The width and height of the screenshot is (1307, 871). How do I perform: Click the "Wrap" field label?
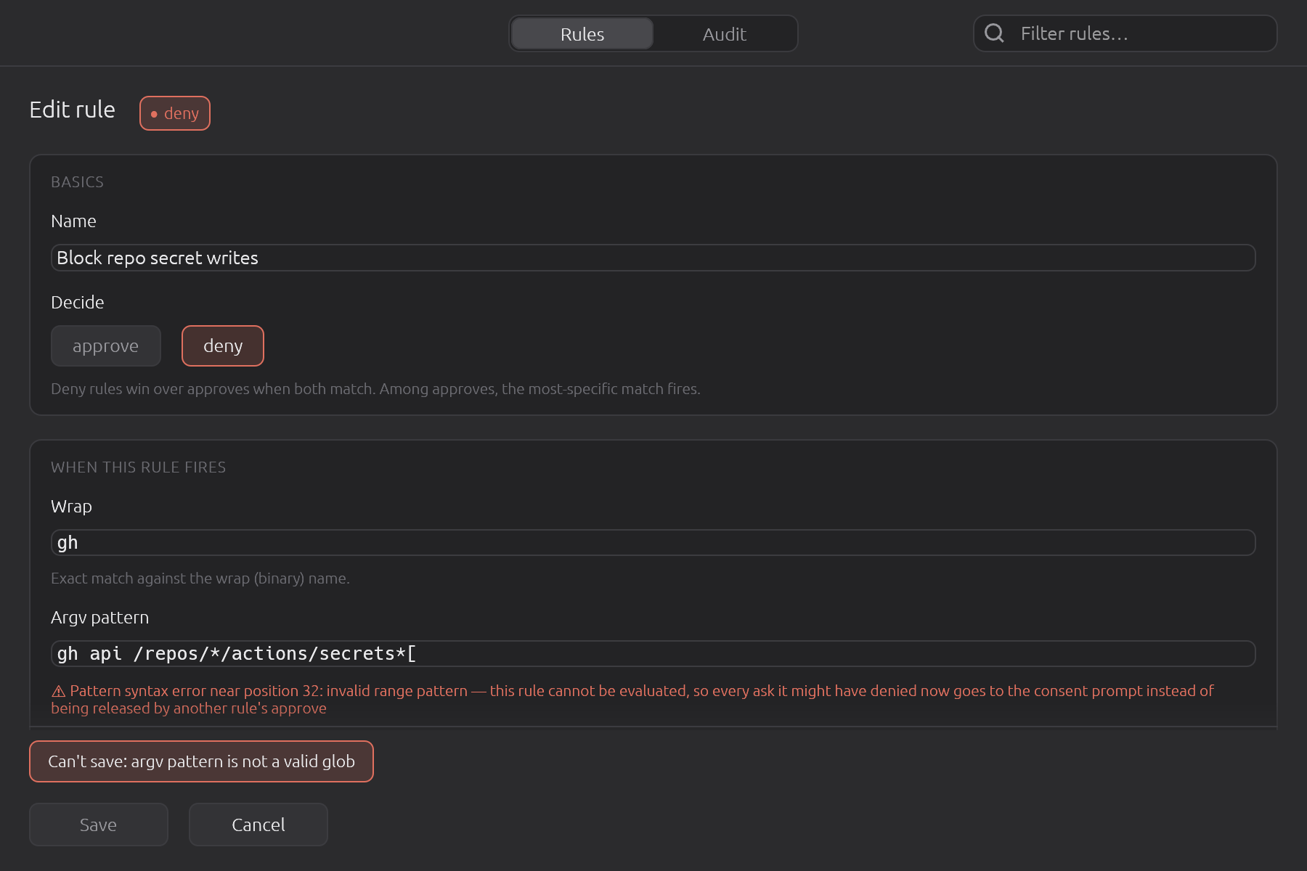point(71,507)
